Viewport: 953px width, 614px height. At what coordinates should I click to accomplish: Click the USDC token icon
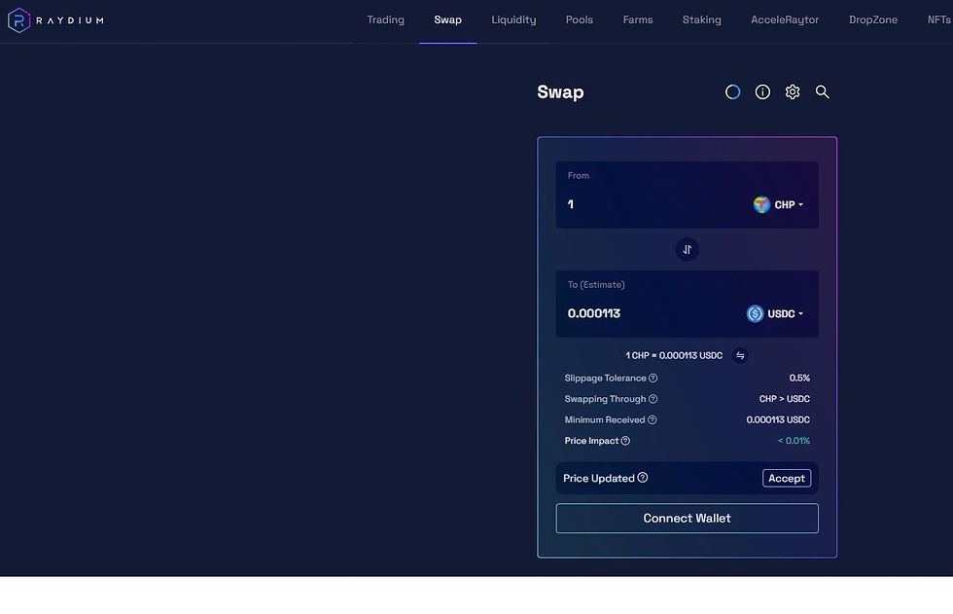[755, 313]
